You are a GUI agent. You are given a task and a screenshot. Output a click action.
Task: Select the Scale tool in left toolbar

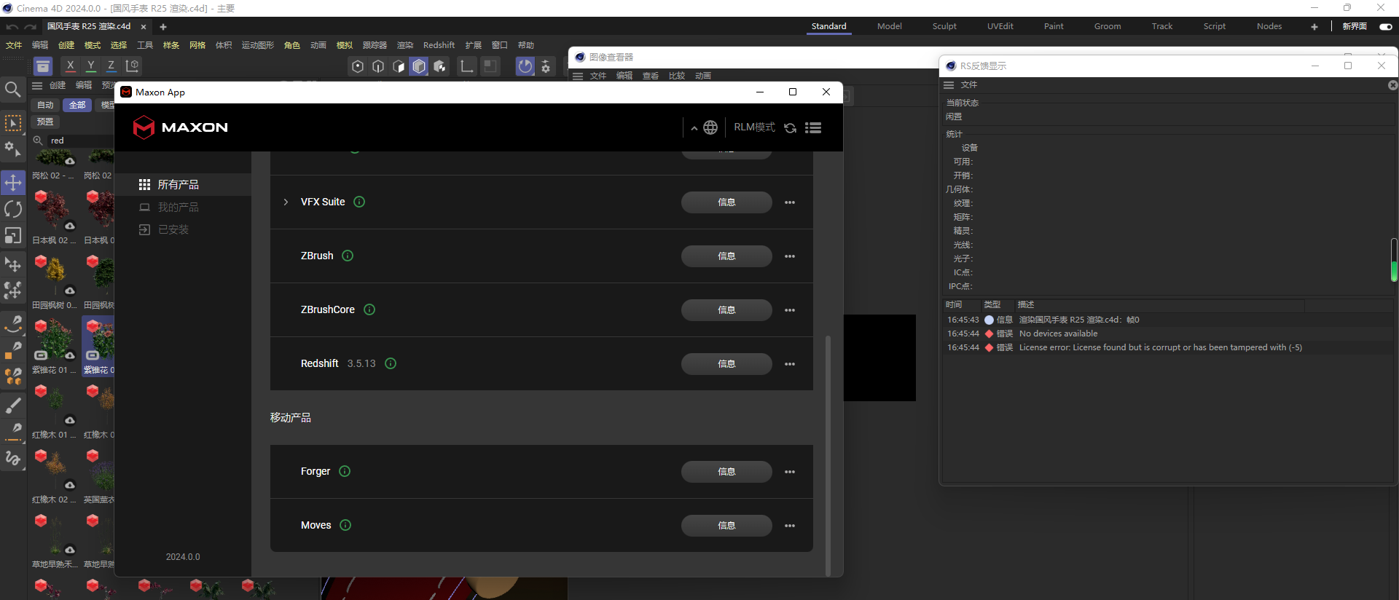(13, 236)
